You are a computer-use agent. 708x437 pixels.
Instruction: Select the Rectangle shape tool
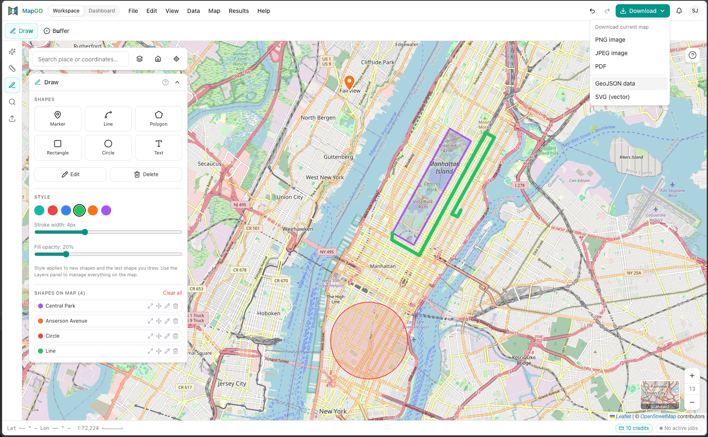tap(58, 147)
